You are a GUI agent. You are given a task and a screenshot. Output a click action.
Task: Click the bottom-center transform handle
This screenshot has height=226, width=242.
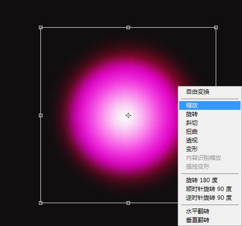128,203
